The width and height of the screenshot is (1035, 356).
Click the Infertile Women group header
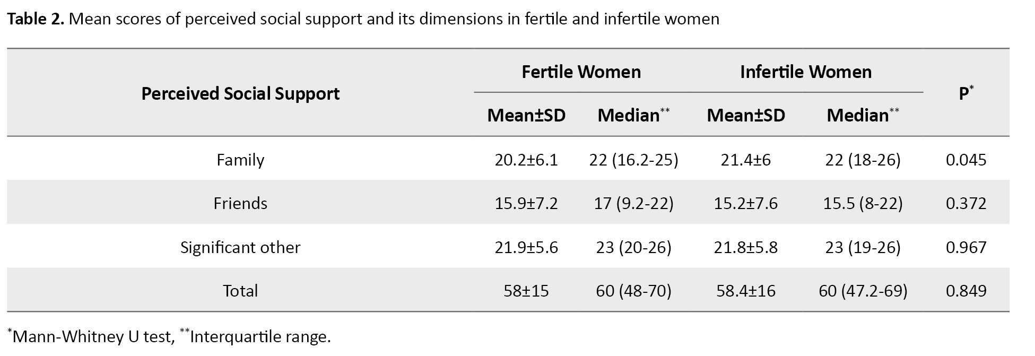click(805, 72)
